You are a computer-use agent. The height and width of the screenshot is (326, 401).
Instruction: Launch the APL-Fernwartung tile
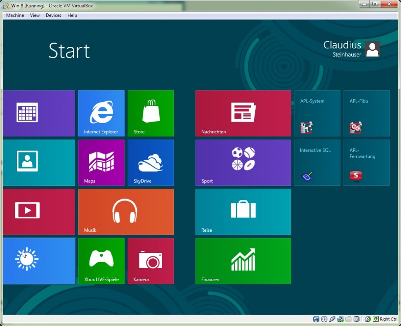coord(367,162)
